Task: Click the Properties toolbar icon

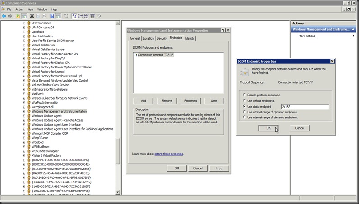Action: 38,16
